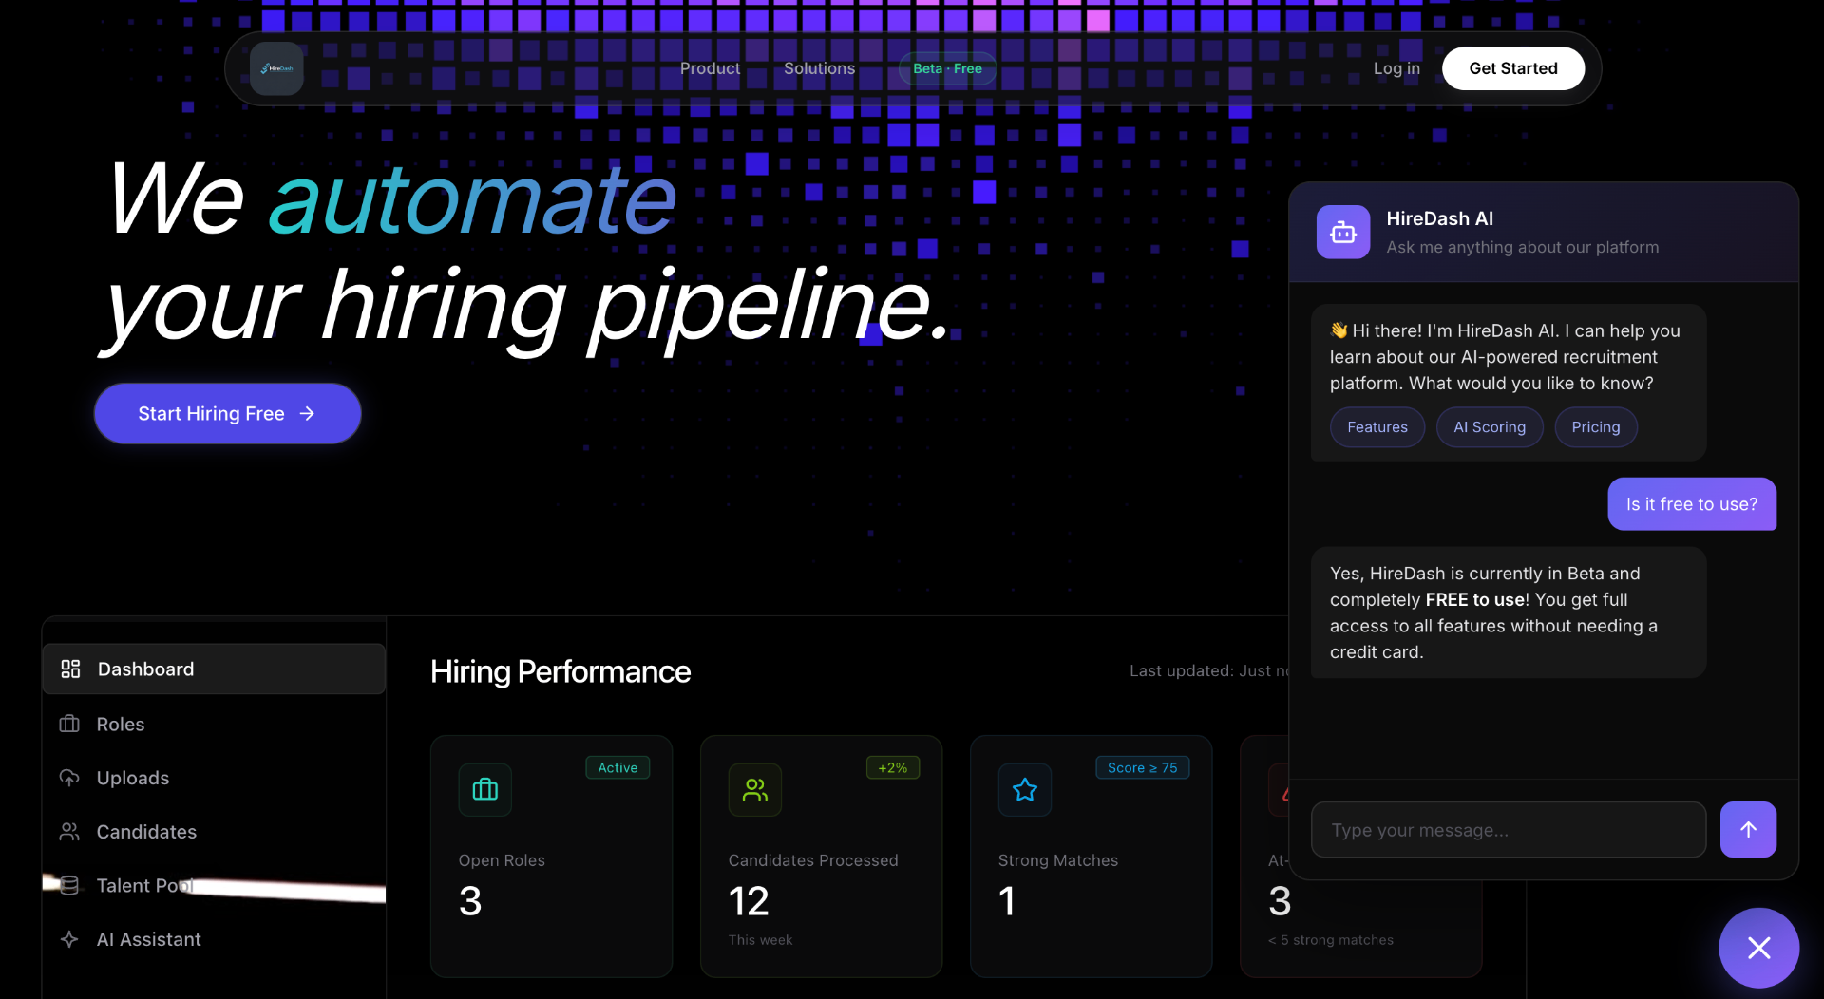Click the Hiring Performance heading

click(560, 671)
